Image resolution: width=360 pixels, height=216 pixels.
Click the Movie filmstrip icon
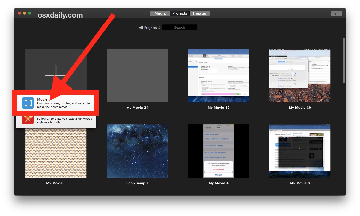[x=28, y=103]
